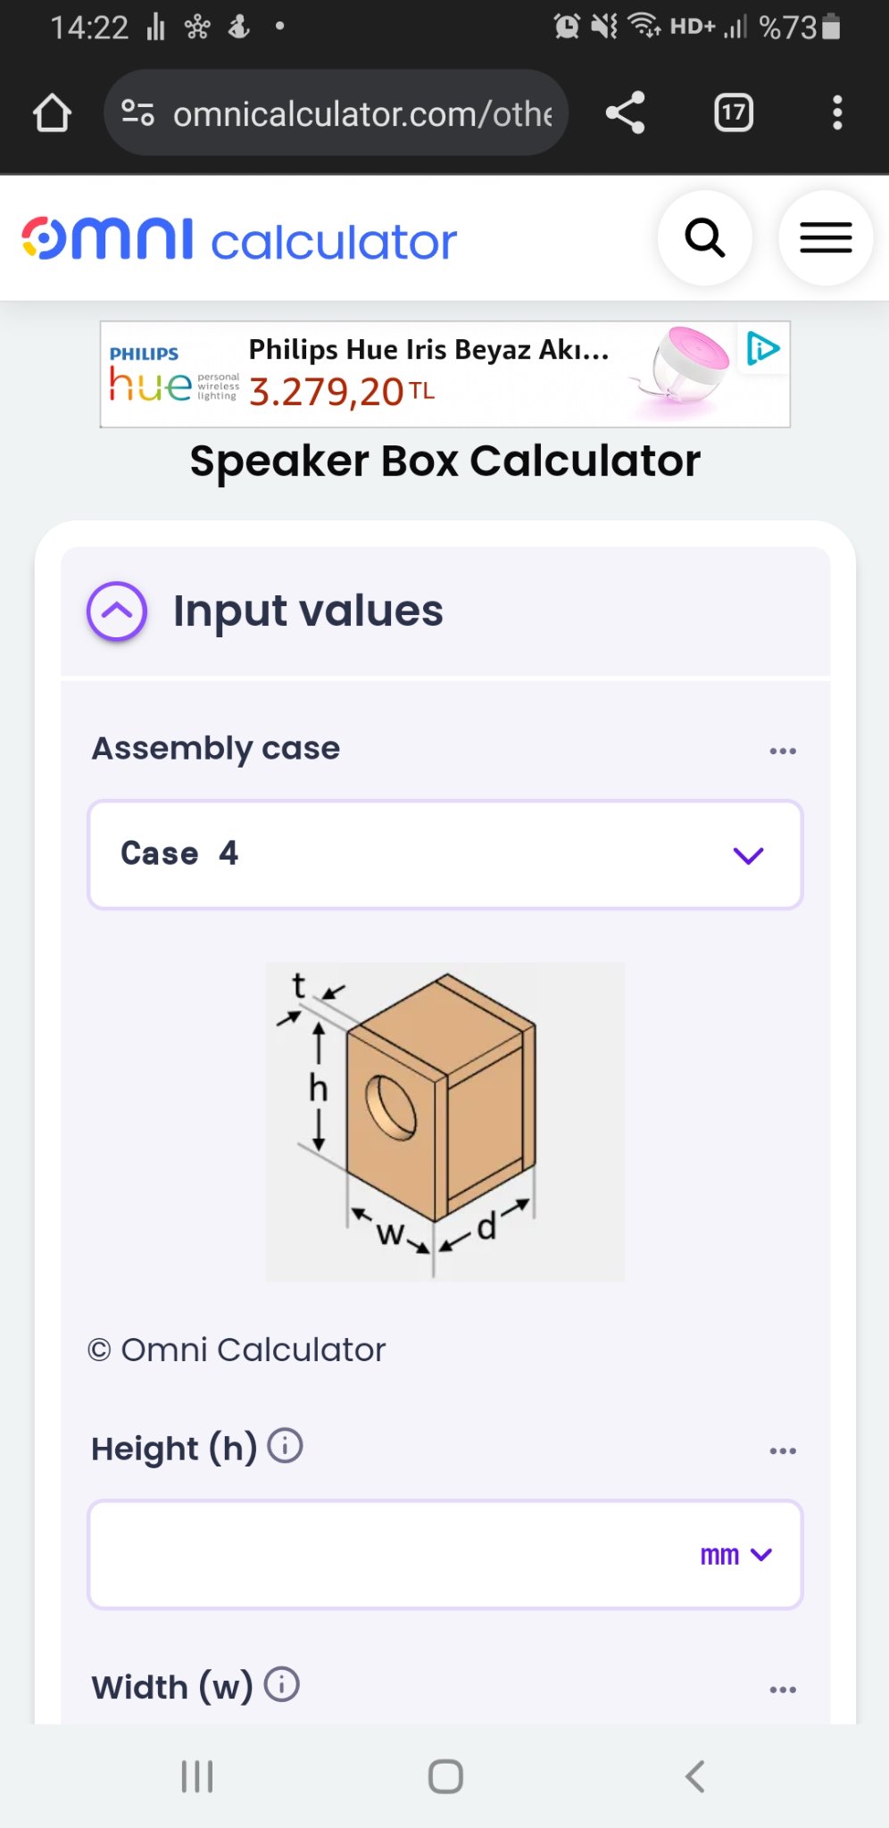This screenshot has height=1828, width=889.
Task: Open the tab switcher showing 17 tabs
Action: 734,113
